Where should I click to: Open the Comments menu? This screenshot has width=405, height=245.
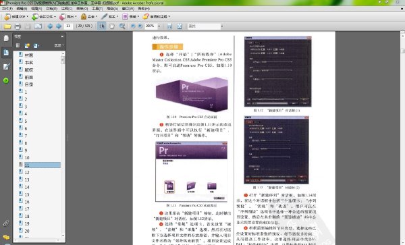click(67, 9)
